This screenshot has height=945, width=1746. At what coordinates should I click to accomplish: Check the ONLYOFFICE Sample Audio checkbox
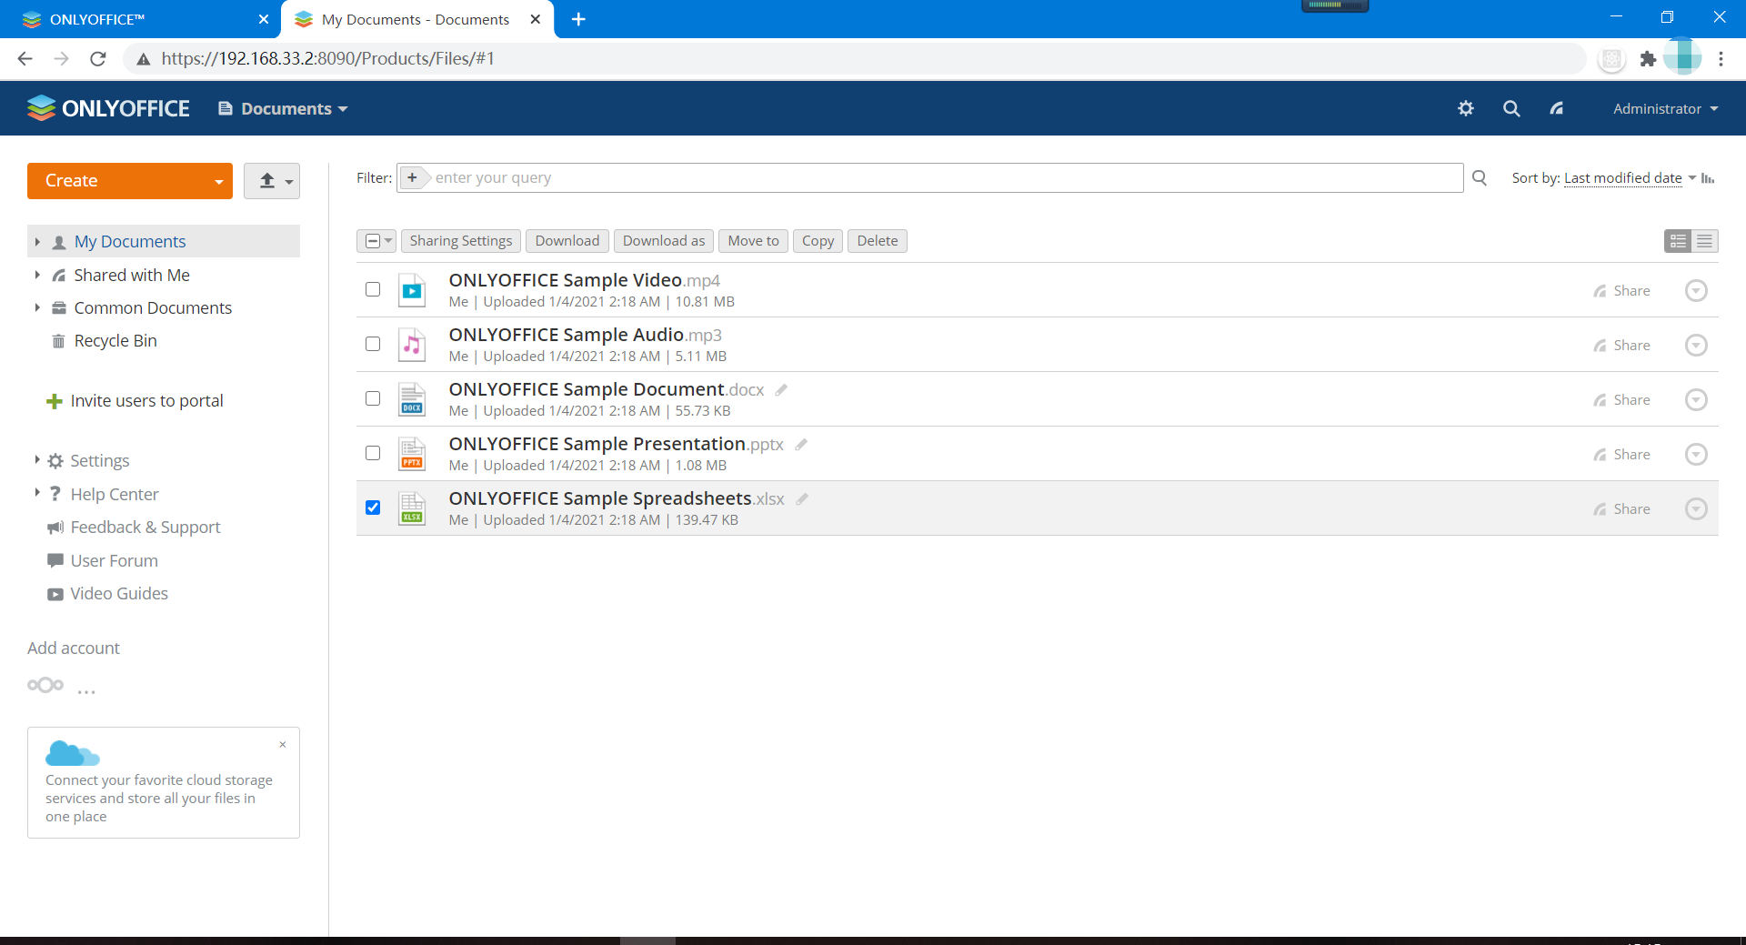coord(372,344)
